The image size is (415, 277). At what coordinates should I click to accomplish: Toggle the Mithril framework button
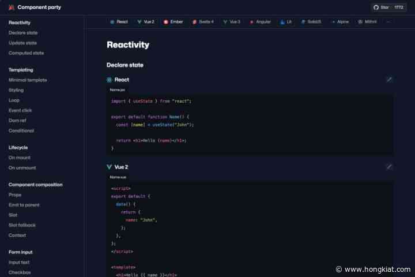point(367,22)
